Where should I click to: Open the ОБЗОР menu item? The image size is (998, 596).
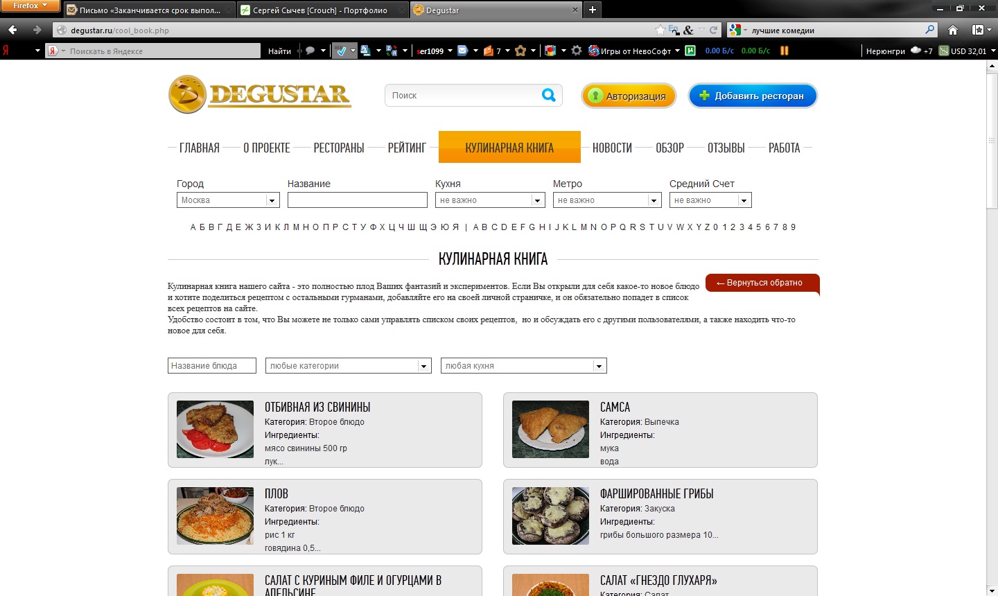(x=669, y=148)
